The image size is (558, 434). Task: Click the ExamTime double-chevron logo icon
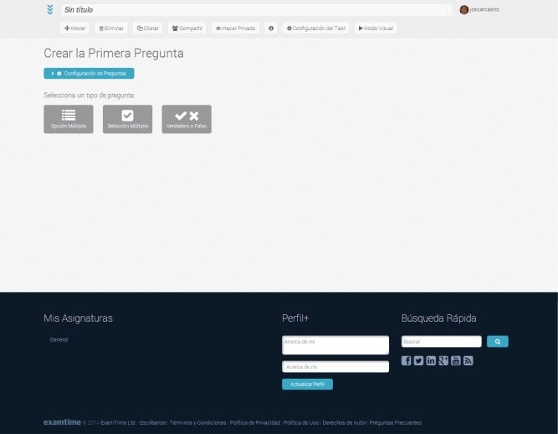tap(50, 10)
